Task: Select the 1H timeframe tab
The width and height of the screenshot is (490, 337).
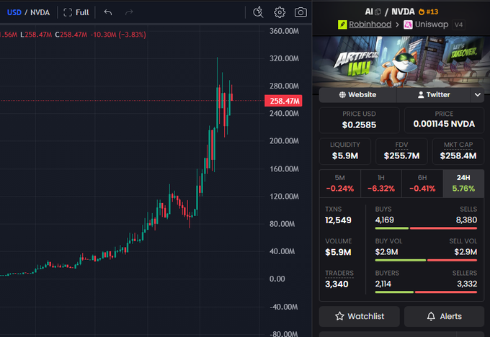Action: pyautogui.click(x=381, y=184)
